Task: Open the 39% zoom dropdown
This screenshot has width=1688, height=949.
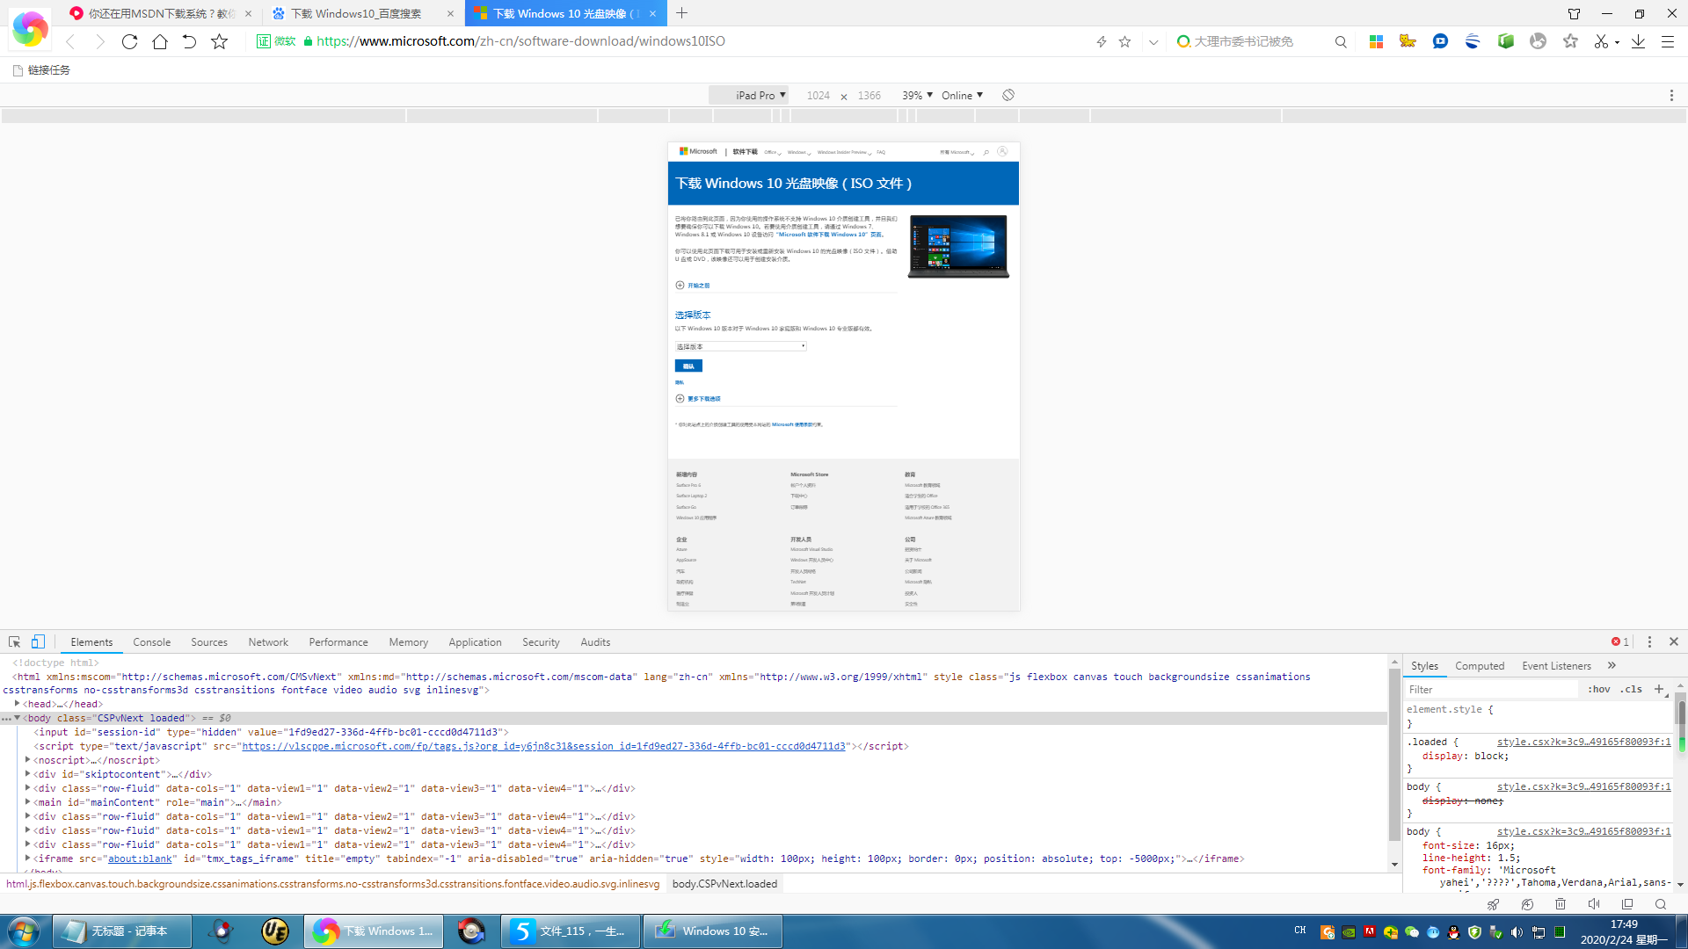Action: (x=917, y=95)
